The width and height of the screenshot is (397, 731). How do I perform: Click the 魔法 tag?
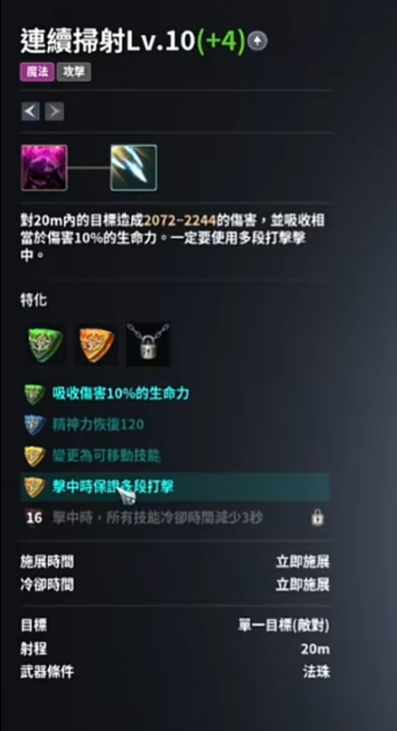pos(37,72)
